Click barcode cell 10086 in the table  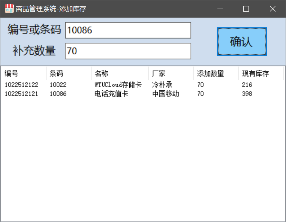58,94
